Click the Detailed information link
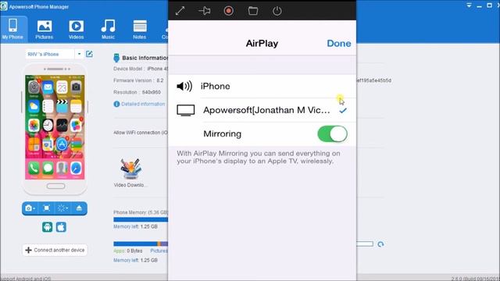This screenshot has height=281, width=500. pos(143,104)
